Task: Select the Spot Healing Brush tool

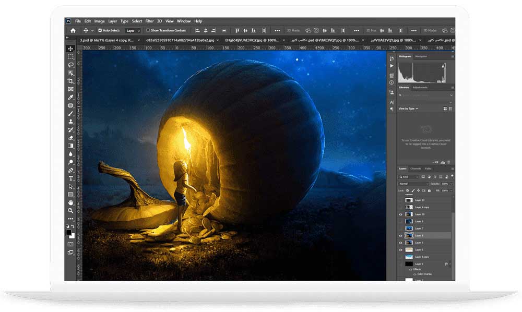Action: [70, 105]
